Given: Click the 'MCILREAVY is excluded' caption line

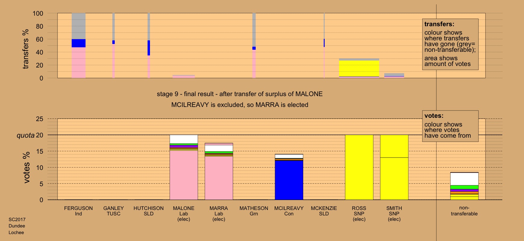Looking at the screenshot, I should 239,105.
